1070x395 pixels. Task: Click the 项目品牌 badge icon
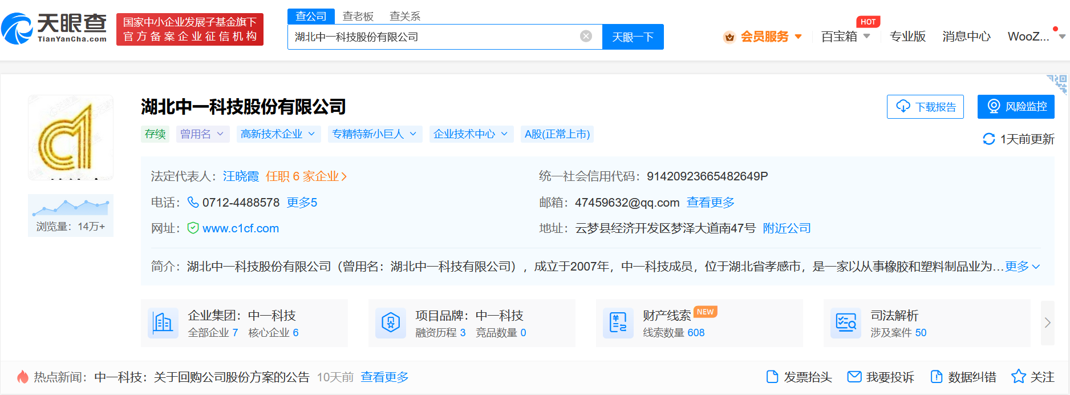click(x=391, y=323)
